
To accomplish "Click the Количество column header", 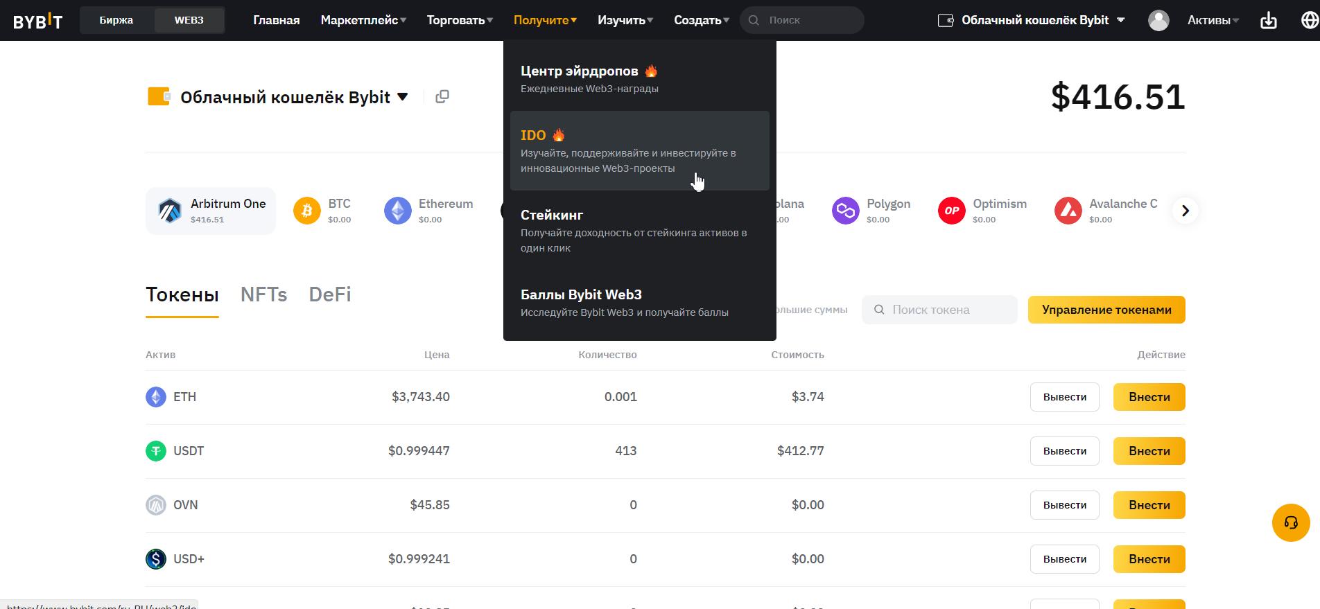I will pyautogui.click(x=607, y=355).
